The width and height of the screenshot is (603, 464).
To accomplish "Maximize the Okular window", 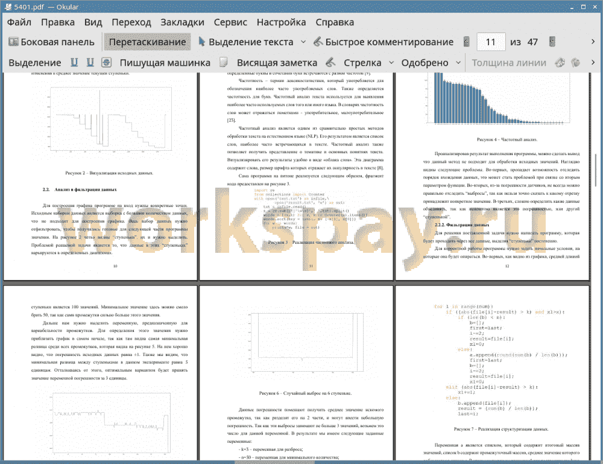I will click(583, 7).
